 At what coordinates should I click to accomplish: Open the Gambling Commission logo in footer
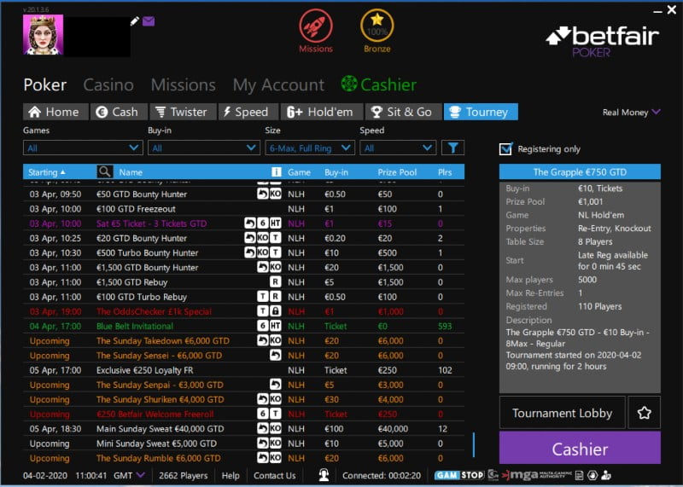point(493,475)
